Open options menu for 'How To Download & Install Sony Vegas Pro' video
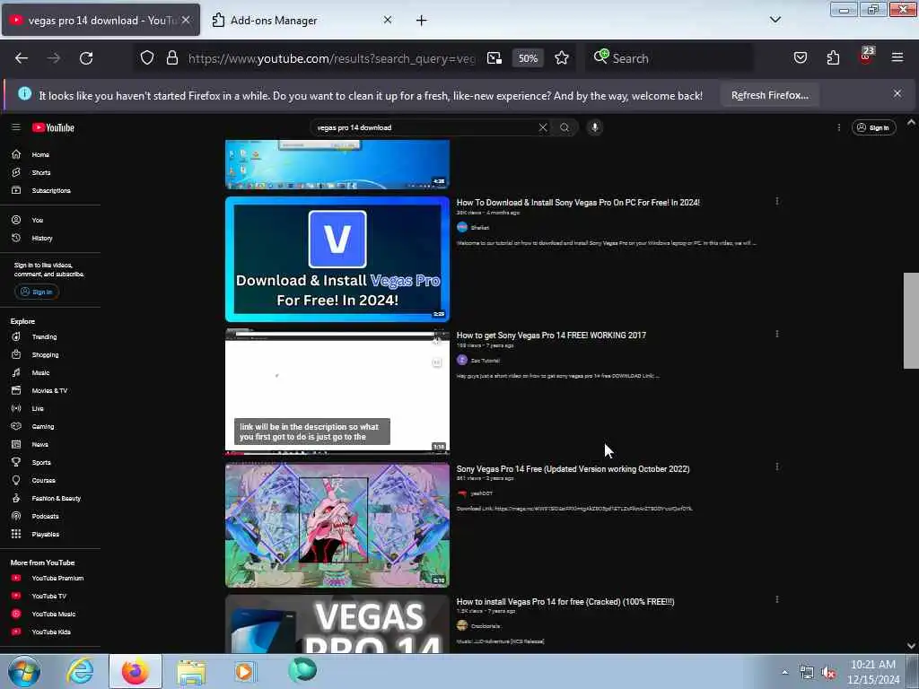This screenshot has width=919, height=689. pyautogui.click(x=777, y=201)
